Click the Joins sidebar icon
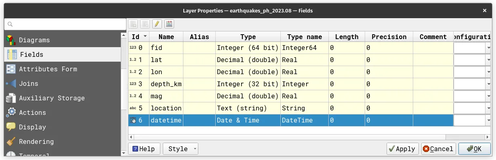Viewport: 496px width, 160px height. [11, 83]
